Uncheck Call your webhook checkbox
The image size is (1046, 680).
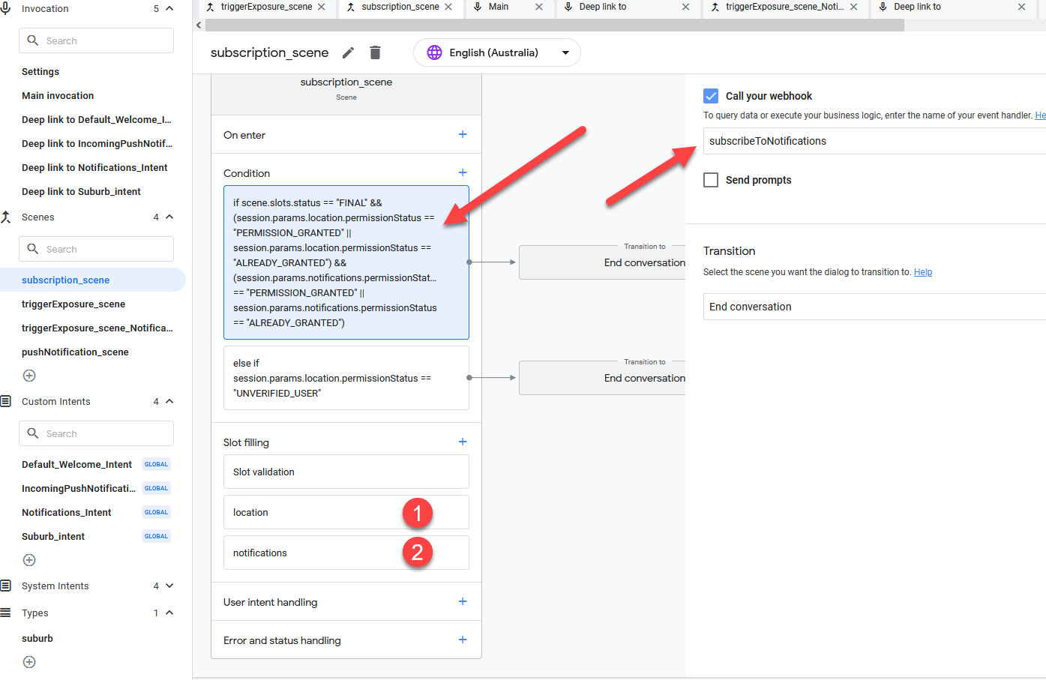tap(711, 96)
